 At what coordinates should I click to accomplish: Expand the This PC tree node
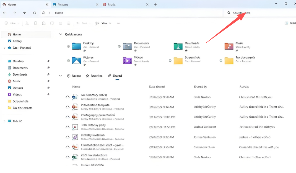[4, 121]
